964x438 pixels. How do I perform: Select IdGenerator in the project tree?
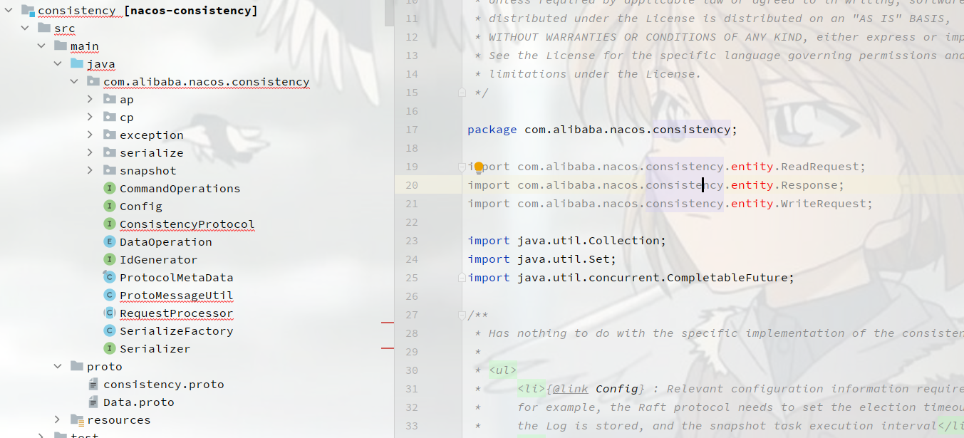point(158,260)
